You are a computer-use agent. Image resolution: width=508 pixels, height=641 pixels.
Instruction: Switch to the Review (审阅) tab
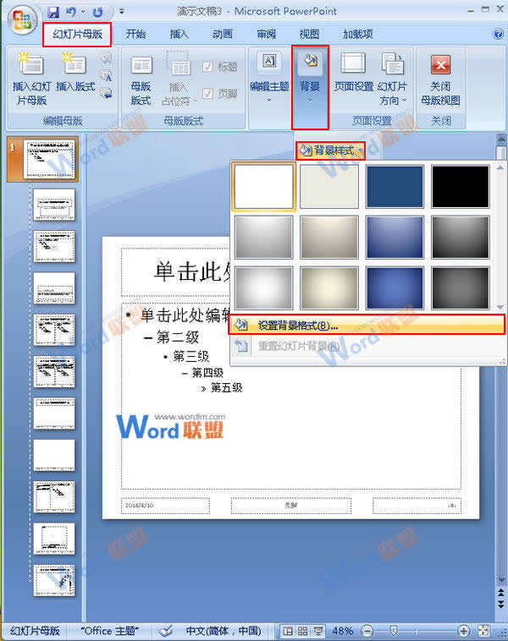coord(266,34)
